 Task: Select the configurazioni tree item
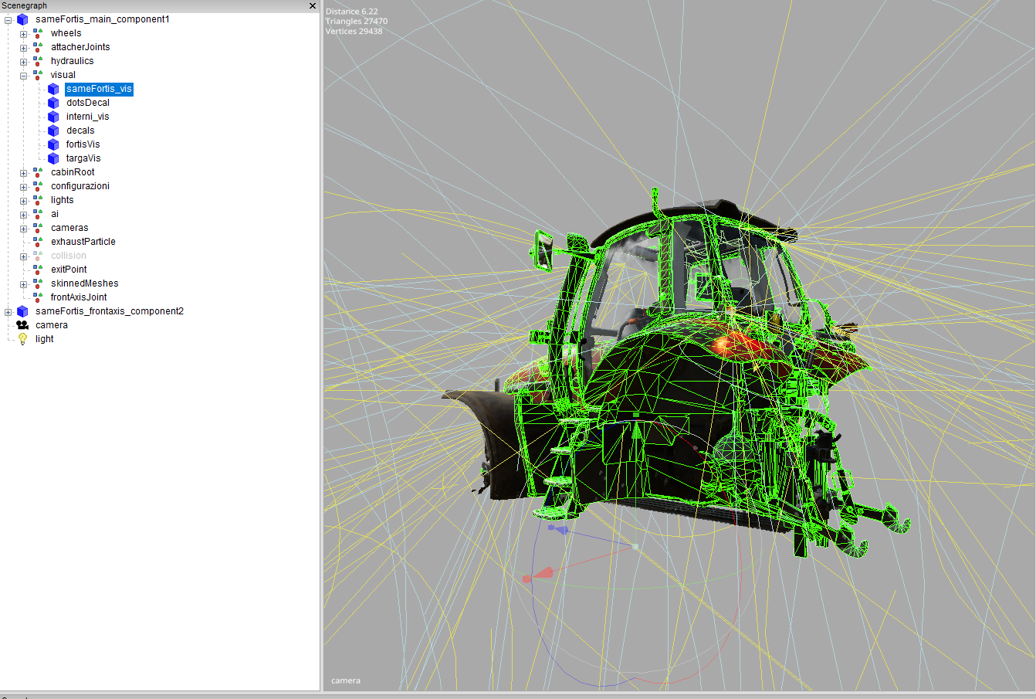pos(80,186)
